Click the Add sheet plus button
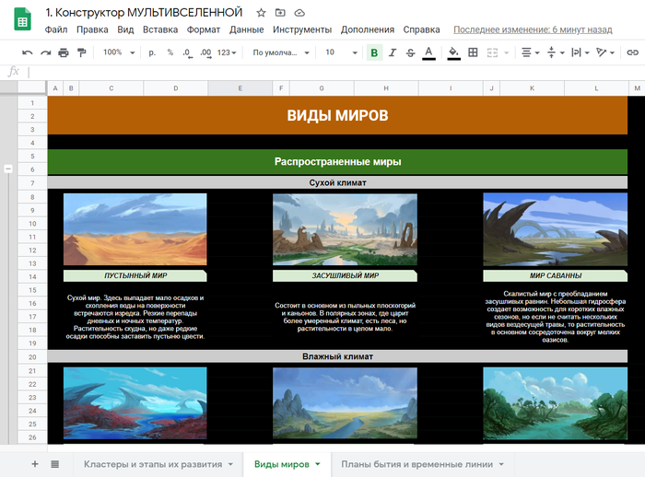645x477 pixels. tap(35, 463)
